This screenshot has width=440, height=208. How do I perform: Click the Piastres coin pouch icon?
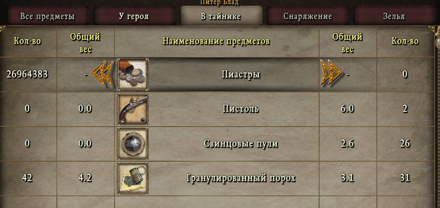pos(133,74)
